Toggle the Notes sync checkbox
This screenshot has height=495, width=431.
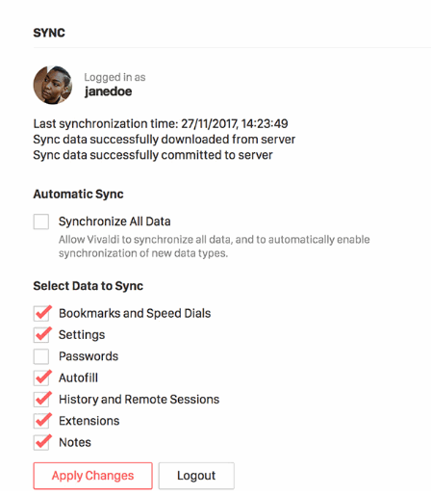tap(41, 442)
